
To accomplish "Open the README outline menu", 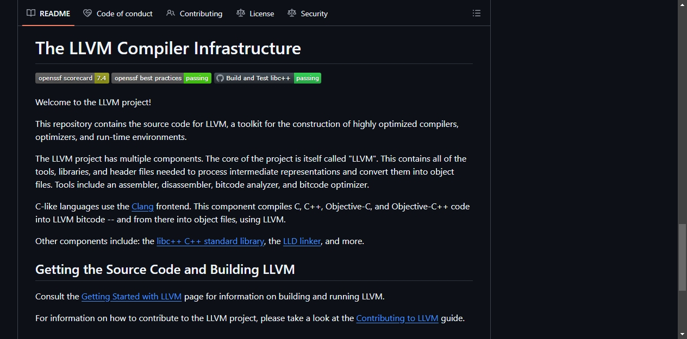I will coord(477,13).
